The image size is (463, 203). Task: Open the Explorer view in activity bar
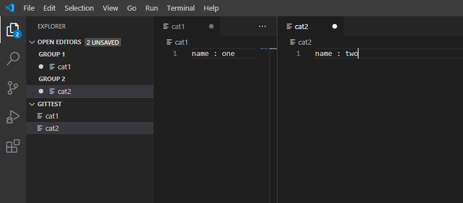point(13,30)
